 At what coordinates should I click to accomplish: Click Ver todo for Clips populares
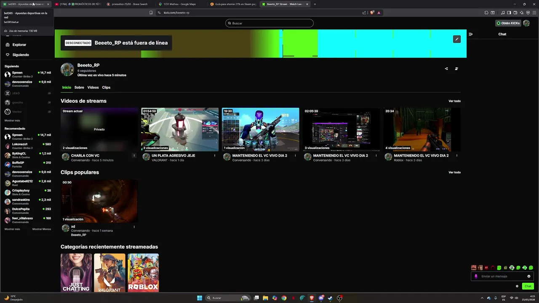click(454, 172)
